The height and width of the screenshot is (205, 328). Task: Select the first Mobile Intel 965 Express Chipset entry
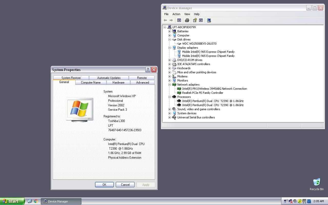[x=208, y=52]
